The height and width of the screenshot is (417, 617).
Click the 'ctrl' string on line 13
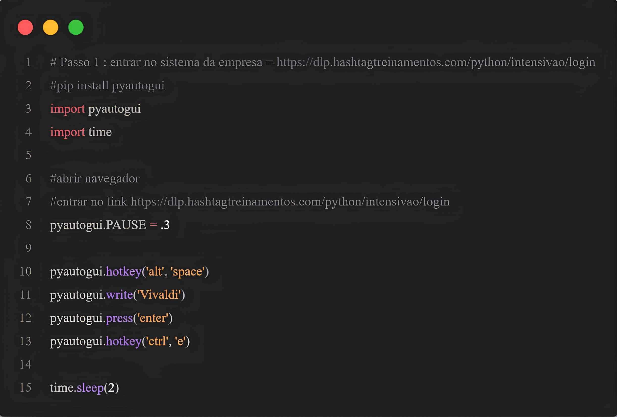(157, 341)
